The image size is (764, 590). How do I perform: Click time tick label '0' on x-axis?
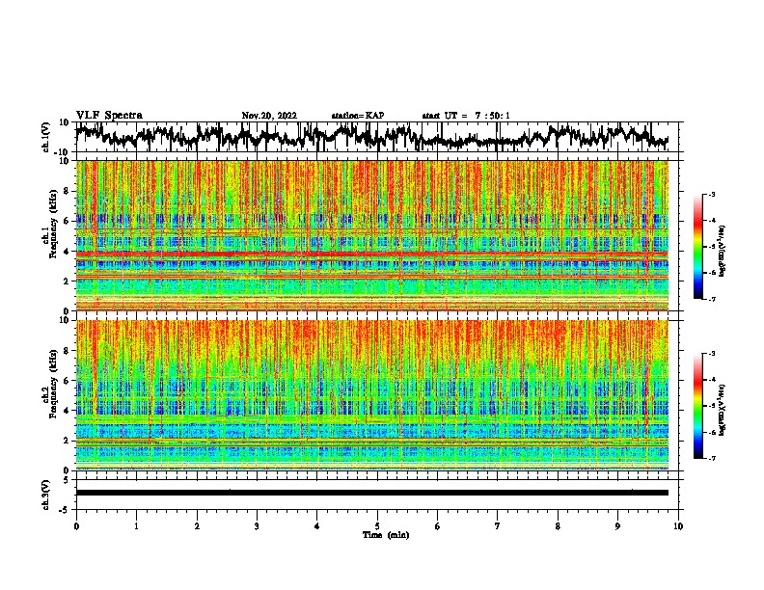click(76, 526)
